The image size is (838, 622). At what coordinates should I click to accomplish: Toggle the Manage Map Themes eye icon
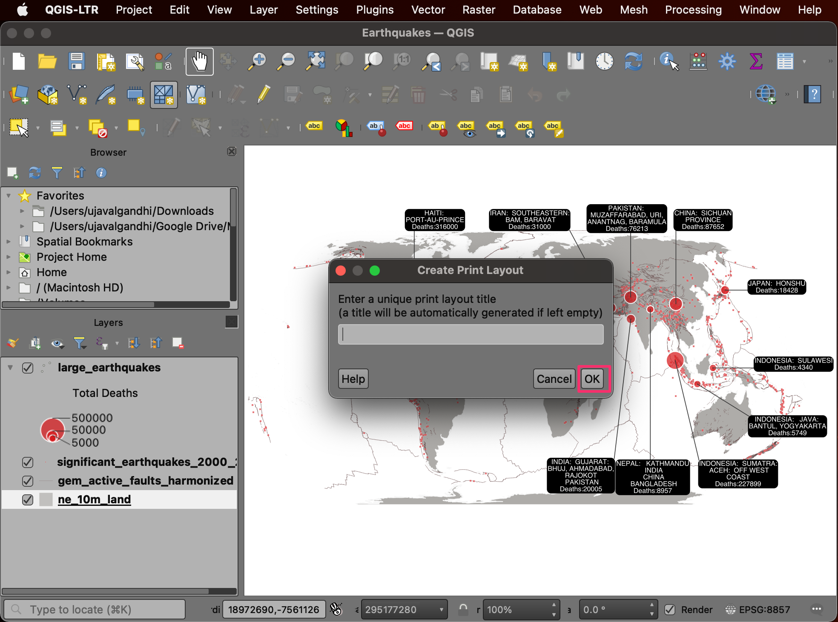click(57, 343)
